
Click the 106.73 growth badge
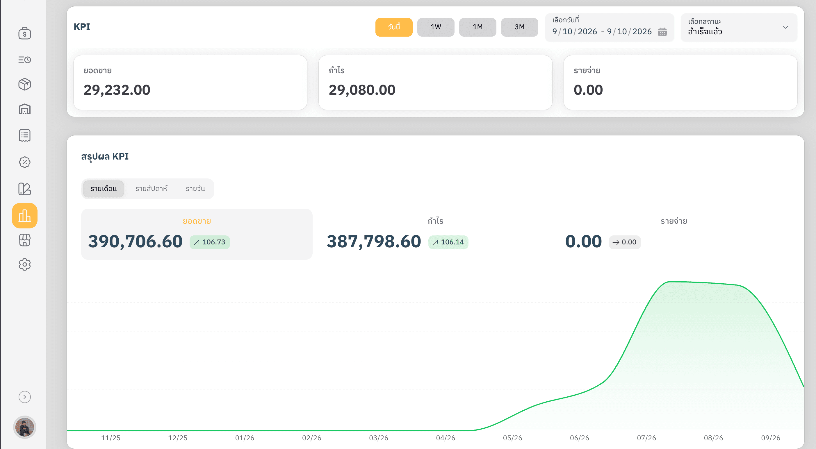[210, 242]
